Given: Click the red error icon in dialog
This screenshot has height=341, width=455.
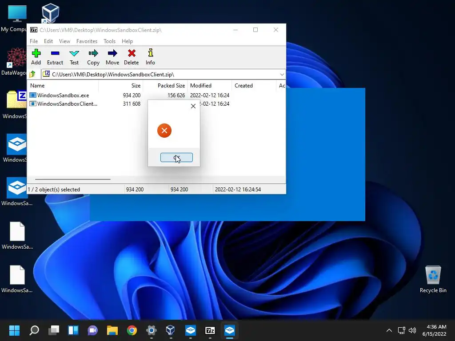Looking at the screenshot, I should [164, 131].
